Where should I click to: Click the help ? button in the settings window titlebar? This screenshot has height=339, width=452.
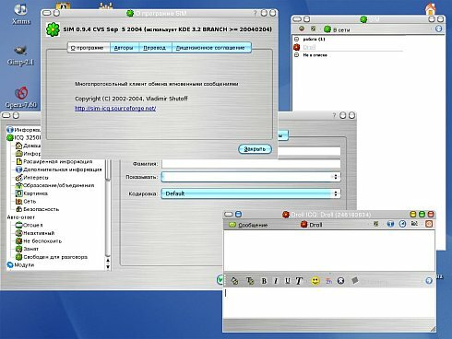(x=334, y=115)
